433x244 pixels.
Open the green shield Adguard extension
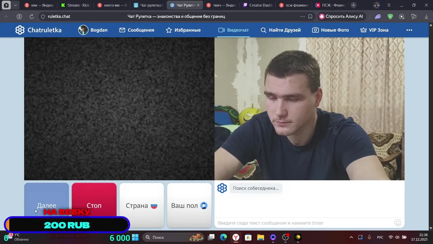(x=390, y=16)
